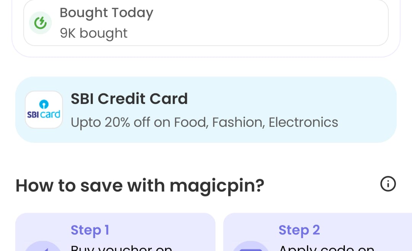Tap "Upto 20% off on Food, Fashion, Electronics"

pyautogui.click(x=204, y=122)
